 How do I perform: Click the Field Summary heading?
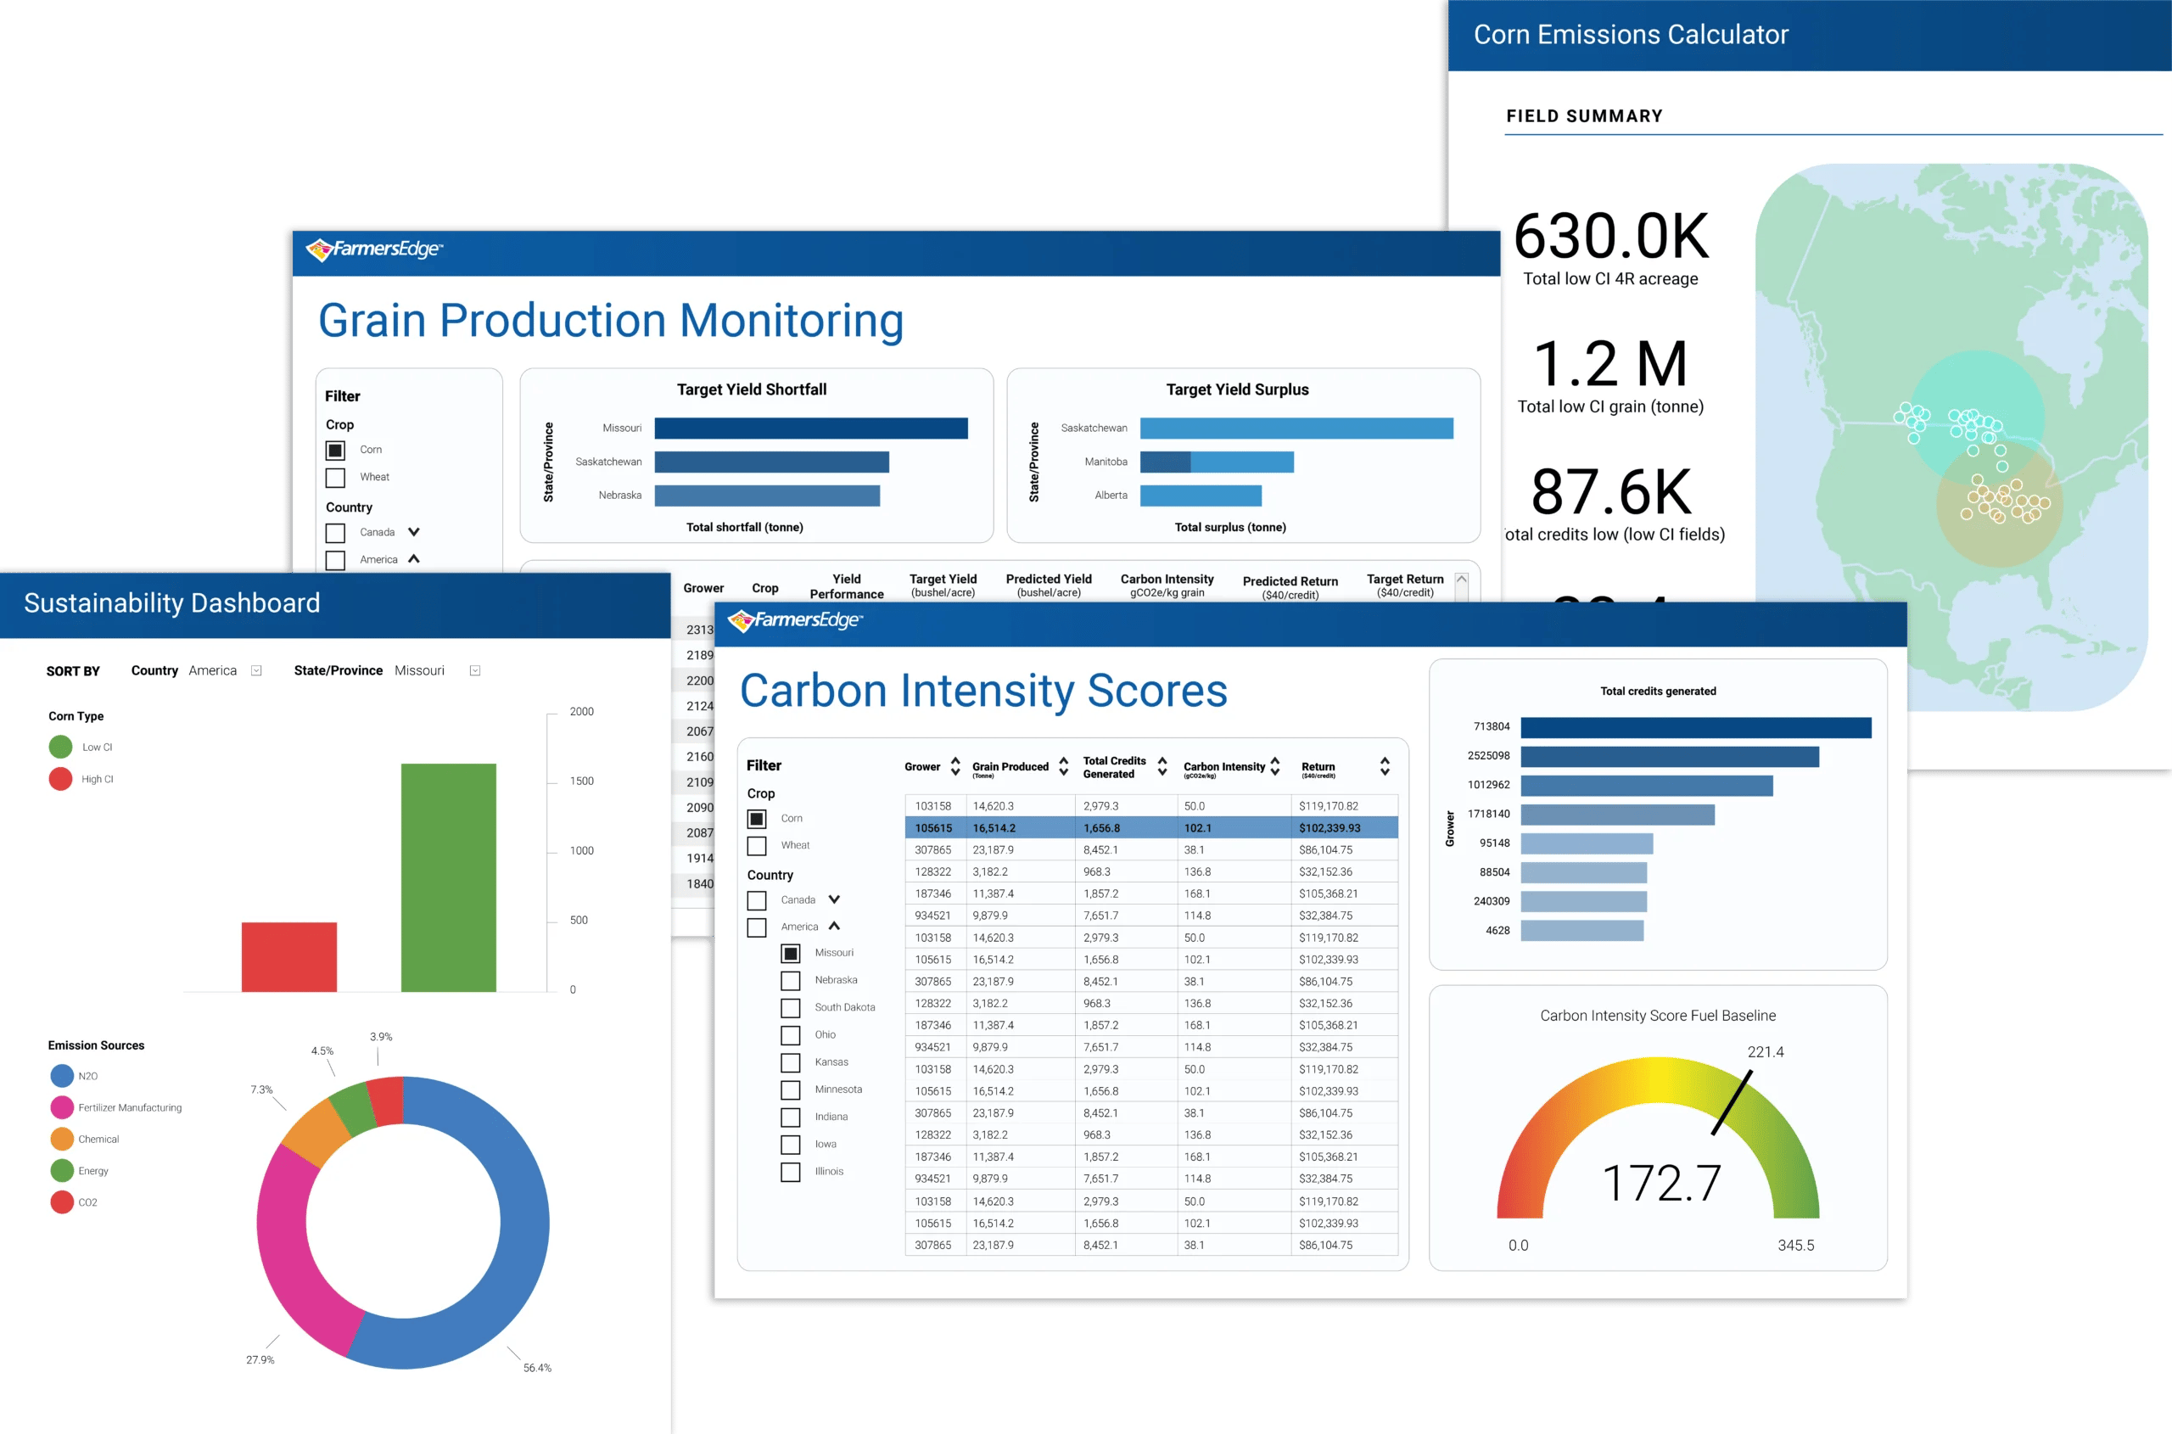pos(1584,115)
